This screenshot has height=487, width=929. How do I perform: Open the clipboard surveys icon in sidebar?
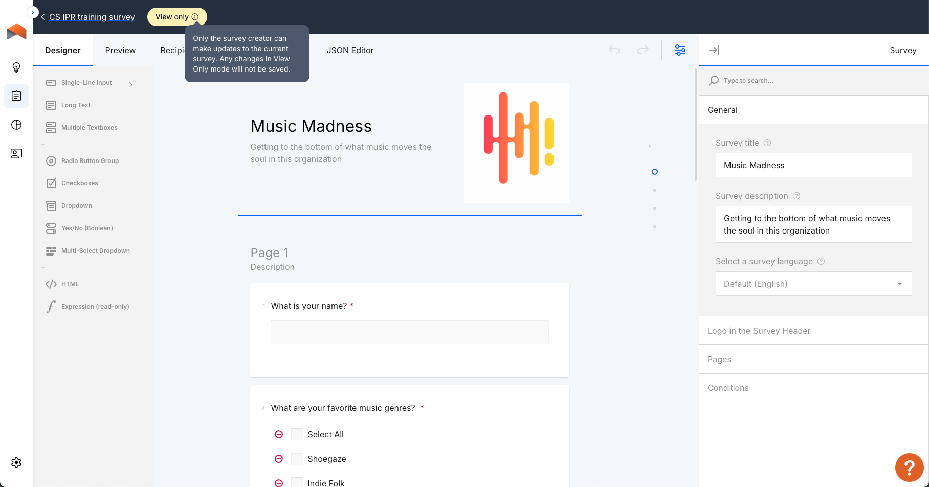(16, 96)
